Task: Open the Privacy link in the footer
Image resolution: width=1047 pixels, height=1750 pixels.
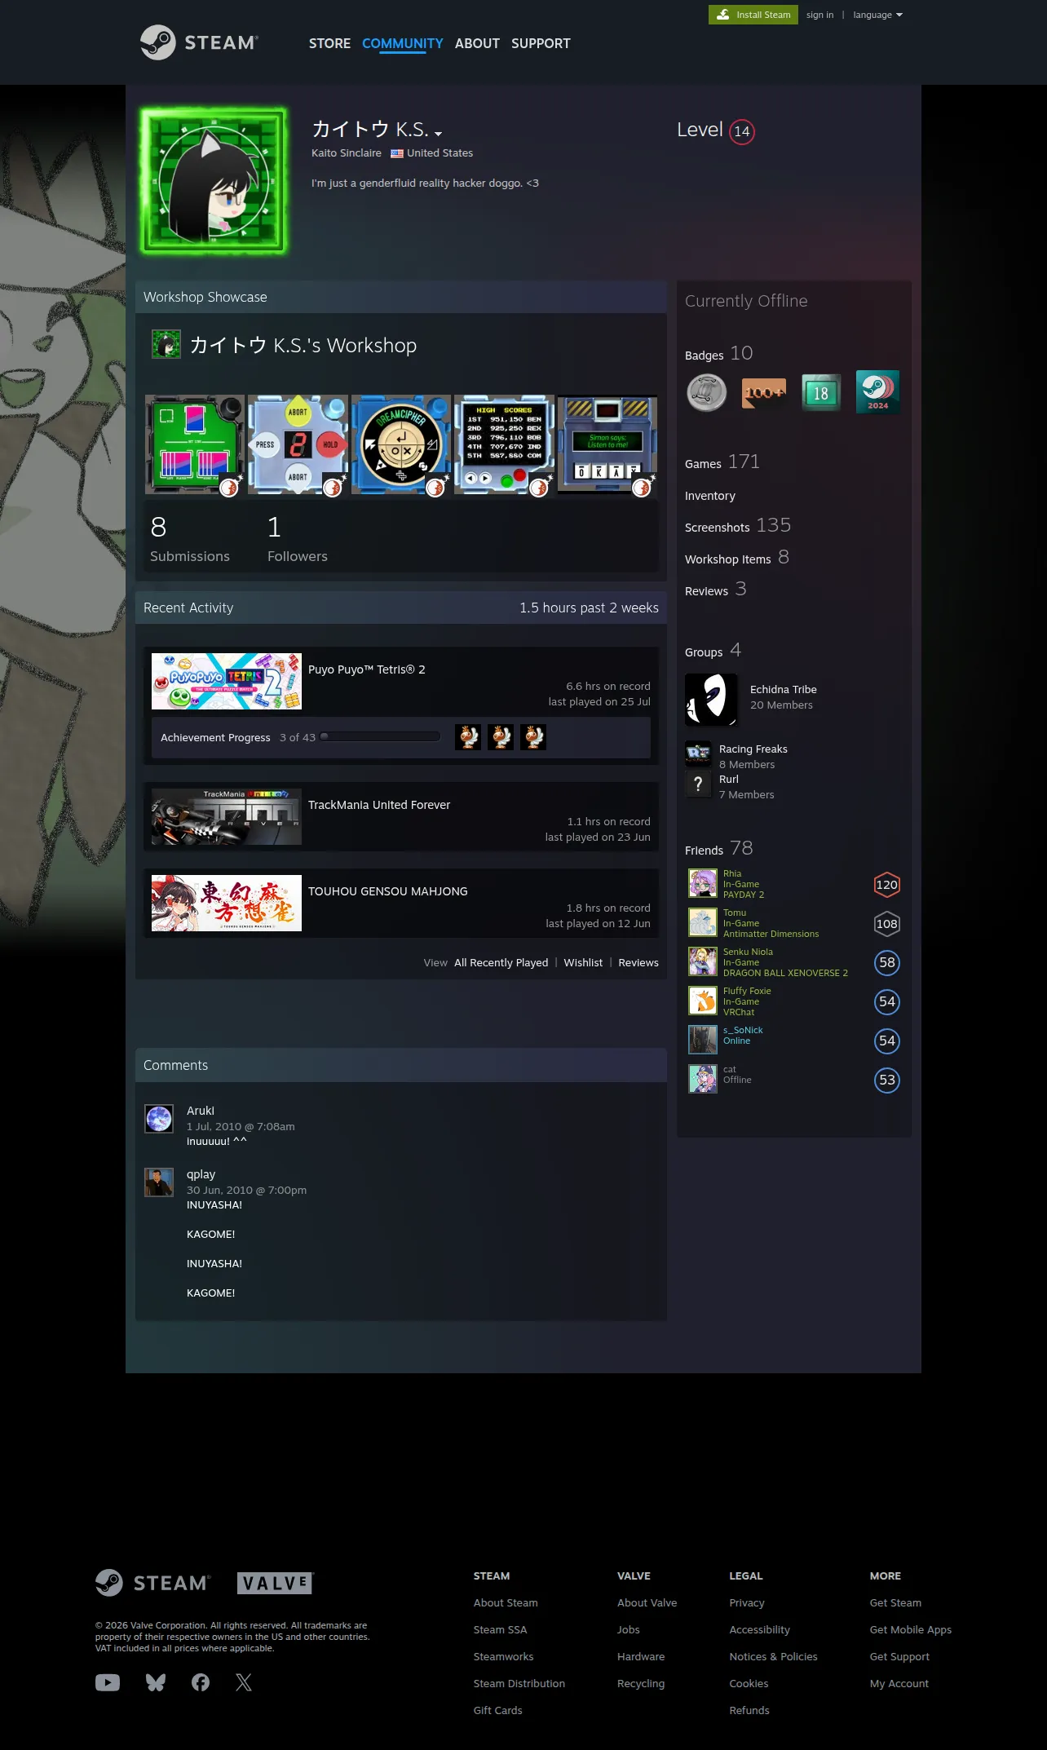Action: [x=747, y=1602]
